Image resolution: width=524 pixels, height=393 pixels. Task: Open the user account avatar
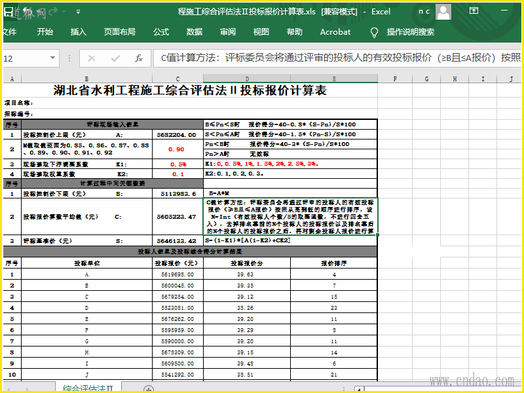pyautogui.click(x=443, y=12)
